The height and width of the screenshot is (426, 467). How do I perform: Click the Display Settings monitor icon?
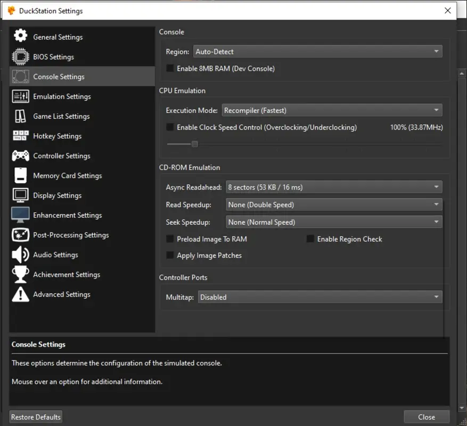click(20, 195)
